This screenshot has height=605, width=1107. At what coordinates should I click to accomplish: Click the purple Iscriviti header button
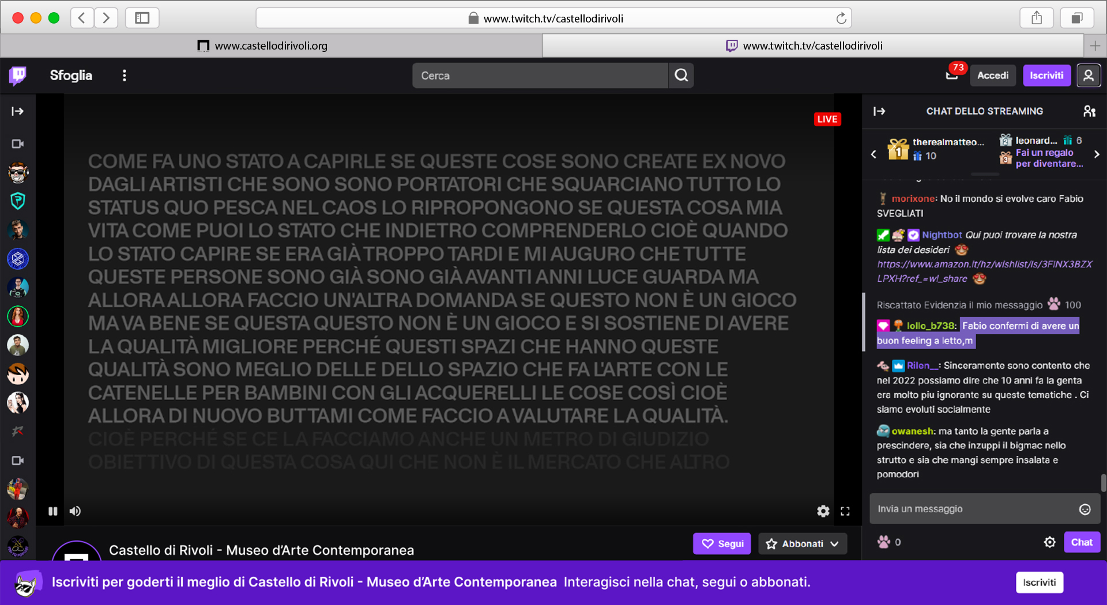click(1046, 75)
